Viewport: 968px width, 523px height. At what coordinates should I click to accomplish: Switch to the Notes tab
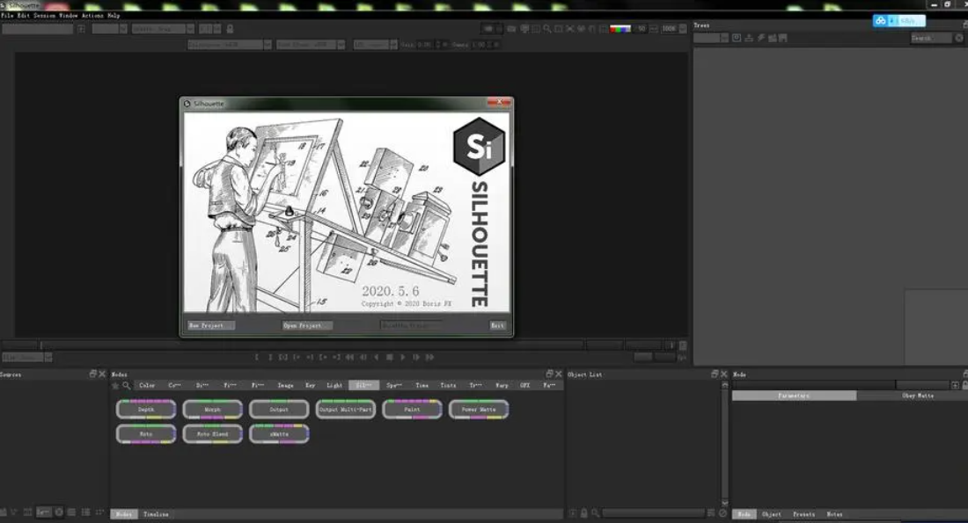tap(834, 513)
